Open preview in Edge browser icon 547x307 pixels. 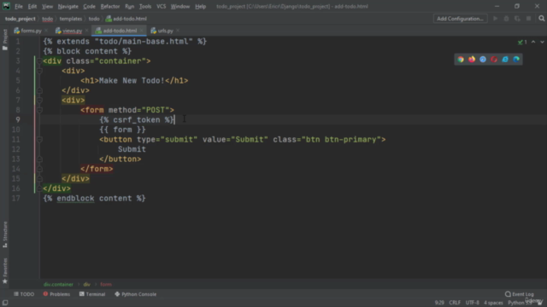click(x=516, y=60)
